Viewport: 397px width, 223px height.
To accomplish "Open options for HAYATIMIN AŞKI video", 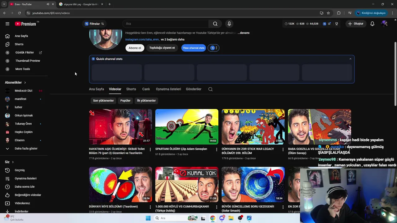I will (x=150, y=149).
